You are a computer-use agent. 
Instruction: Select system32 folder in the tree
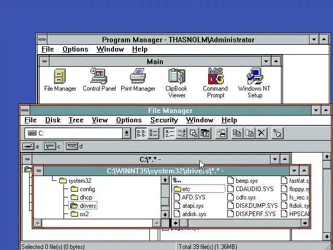tap(75, 181)
